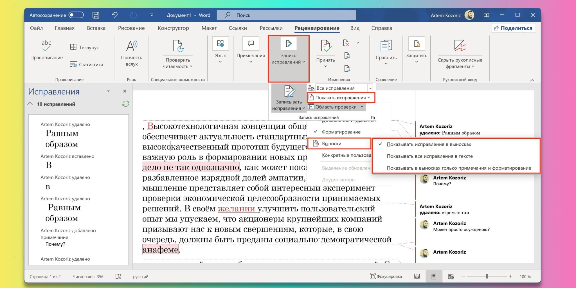Image resolution: width=576 pixels, height=288 pixels.
Task: Open Правописание spell check tool
Action: pos(46,50)
